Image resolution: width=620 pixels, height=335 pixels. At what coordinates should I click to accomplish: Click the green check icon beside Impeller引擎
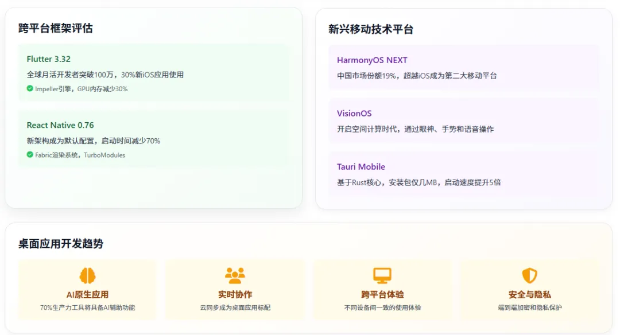click(30, 88)
